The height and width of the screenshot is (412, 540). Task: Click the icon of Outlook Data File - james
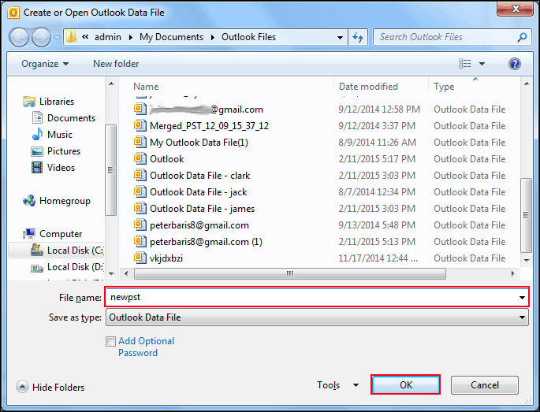click(140, 208)
